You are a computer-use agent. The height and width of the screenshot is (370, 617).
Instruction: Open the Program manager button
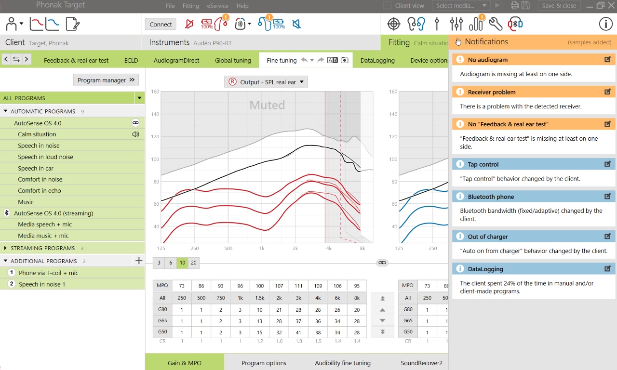[106, 80]
